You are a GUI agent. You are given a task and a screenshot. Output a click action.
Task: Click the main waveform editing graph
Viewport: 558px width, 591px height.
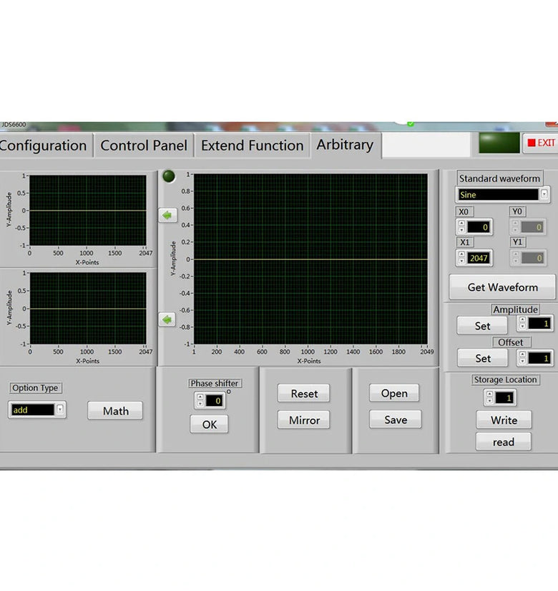tap(310, 259)
